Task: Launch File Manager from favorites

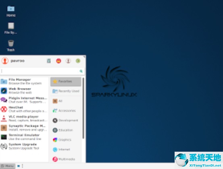Action: (24, 81)
